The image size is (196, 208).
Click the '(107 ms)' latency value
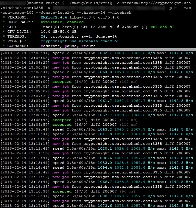129,82
